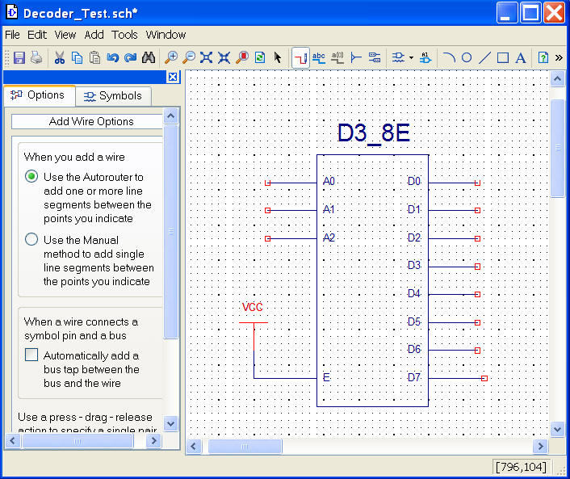
Task: Click the canvas horizontal scrollbar thumb
Action: click(245, 446)
